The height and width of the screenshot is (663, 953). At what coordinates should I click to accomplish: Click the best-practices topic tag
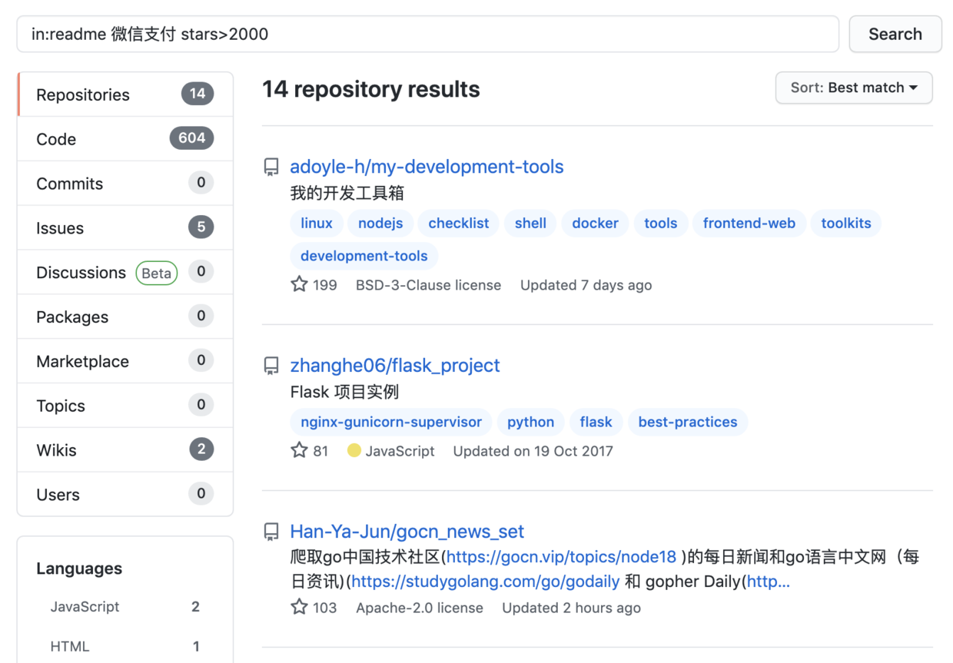(688, 422)
